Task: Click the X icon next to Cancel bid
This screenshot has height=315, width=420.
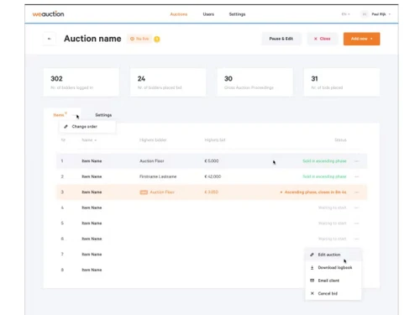Action: [312, 293]
